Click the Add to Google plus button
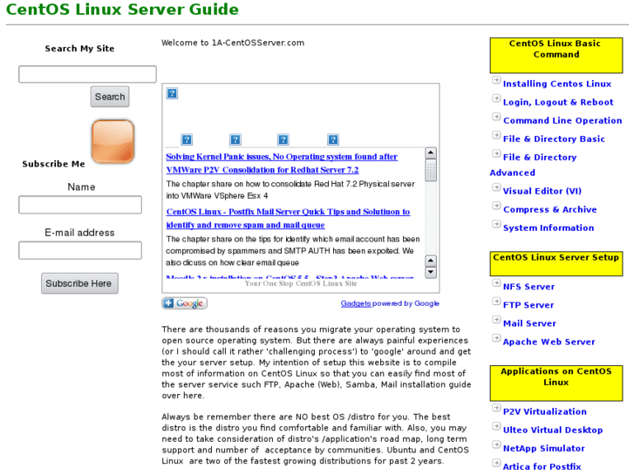Viewport: 634px width, 475px height. pyautogui.click(x=184, y=303)
